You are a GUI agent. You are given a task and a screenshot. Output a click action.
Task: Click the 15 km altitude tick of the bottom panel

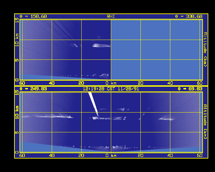[x=17, y=93]
